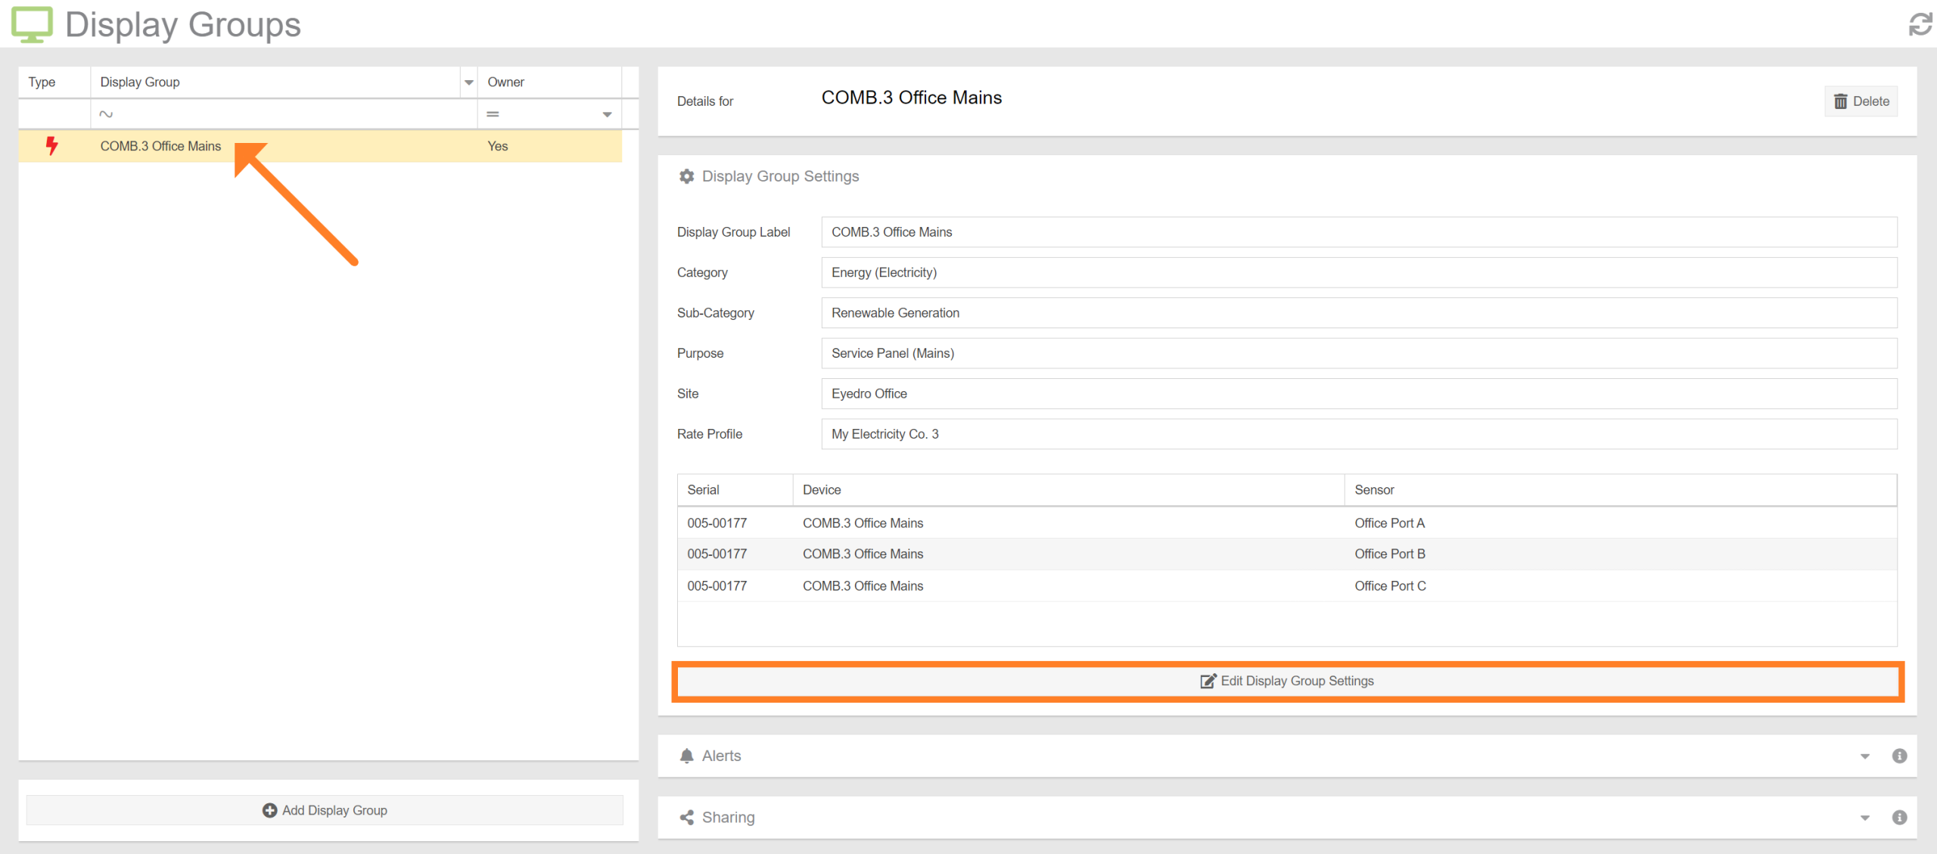1937x854 pixels.
Task: Expand the Alerts section chevron
Action: [x=1865, y=755]
